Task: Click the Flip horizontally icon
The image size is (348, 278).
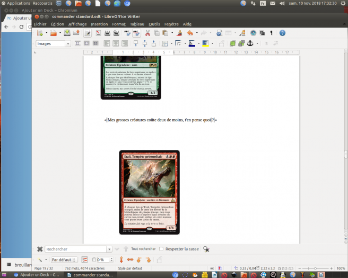Action: pyautogui.click(x=130, y=260)
